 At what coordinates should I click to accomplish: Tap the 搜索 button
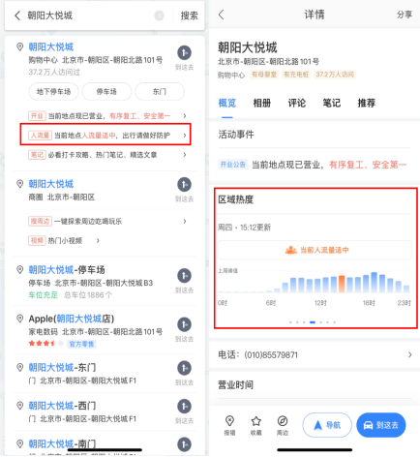(x=189, y=15)
